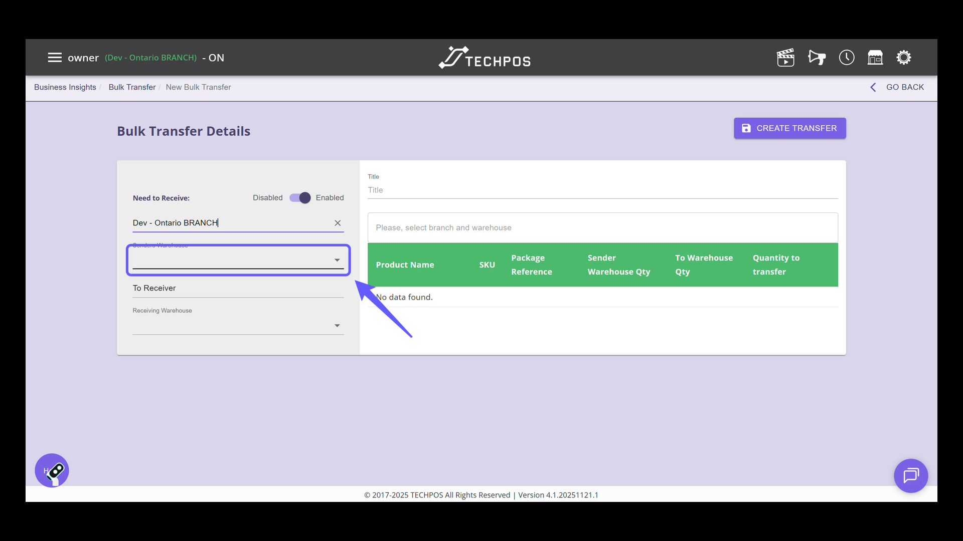The height and width of the screenshot is (541, 963).
Task: Click the video tutorials clapperboard icon
Action: [x=785, y=58]
